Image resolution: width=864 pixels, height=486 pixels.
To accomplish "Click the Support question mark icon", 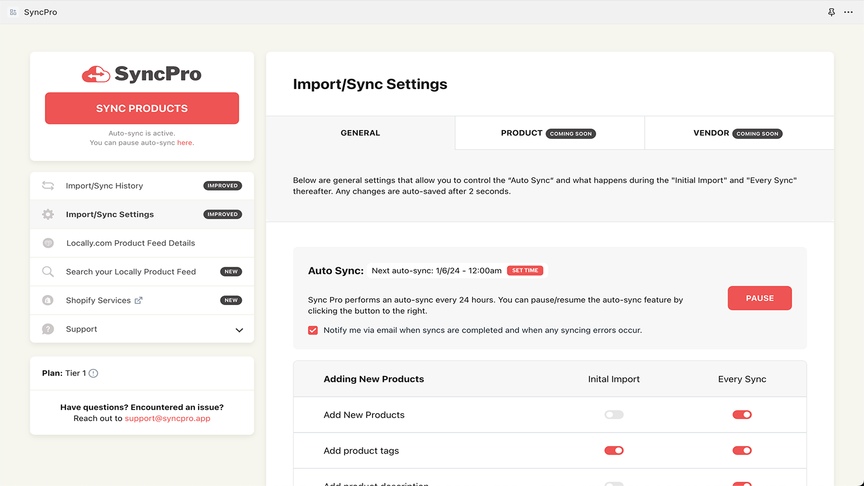I will coord(48,329).
